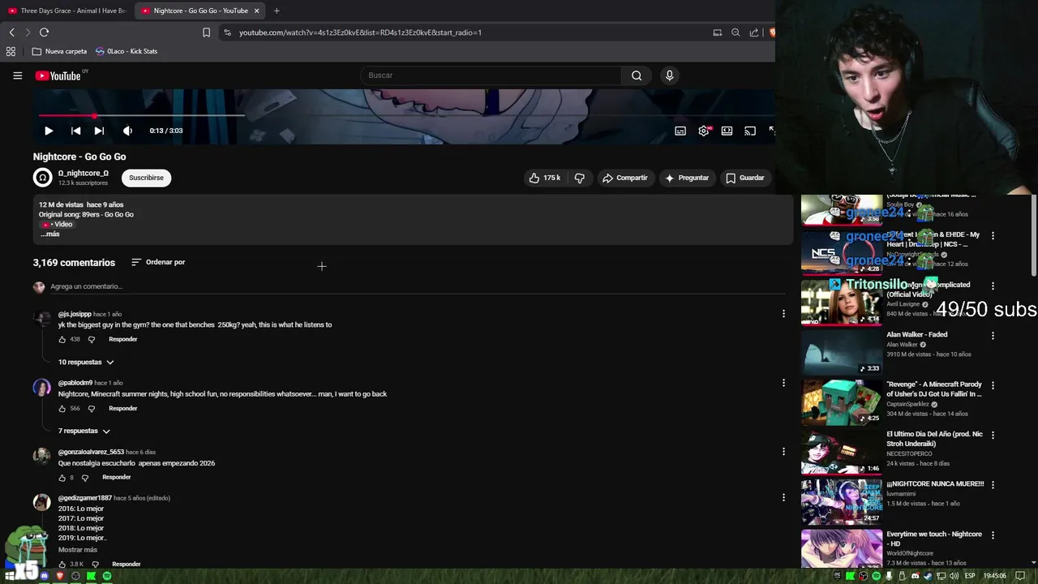Open options menu for gonzaloalvarez_5653 comment
Viewport: 1038px width, 584px height.
coord(783,451)
